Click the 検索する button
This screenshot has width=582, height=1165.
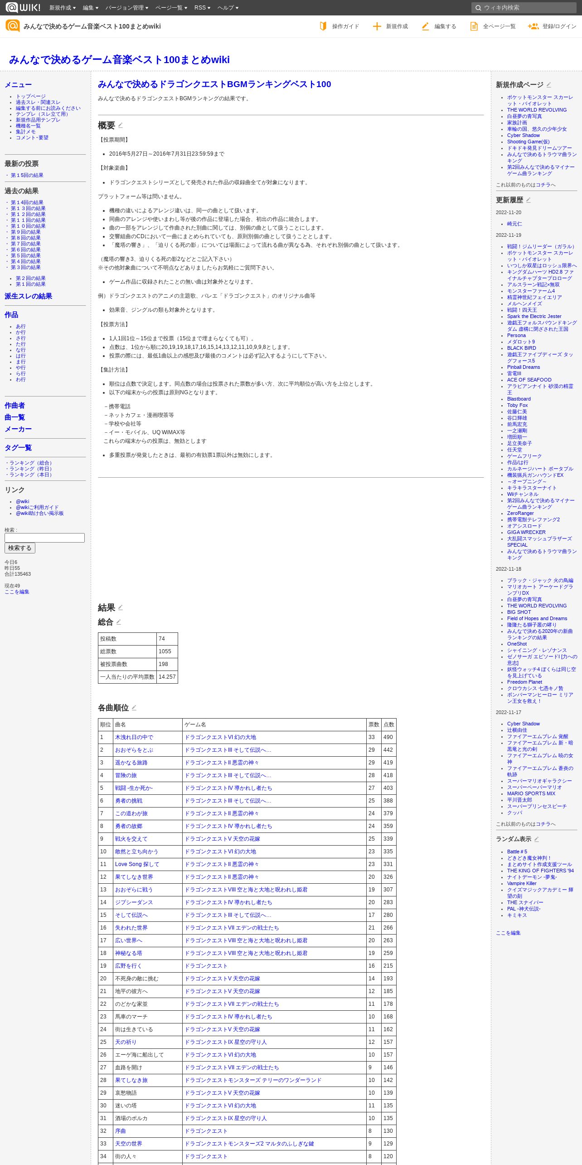pyautogui.click(x=20, y=548)
